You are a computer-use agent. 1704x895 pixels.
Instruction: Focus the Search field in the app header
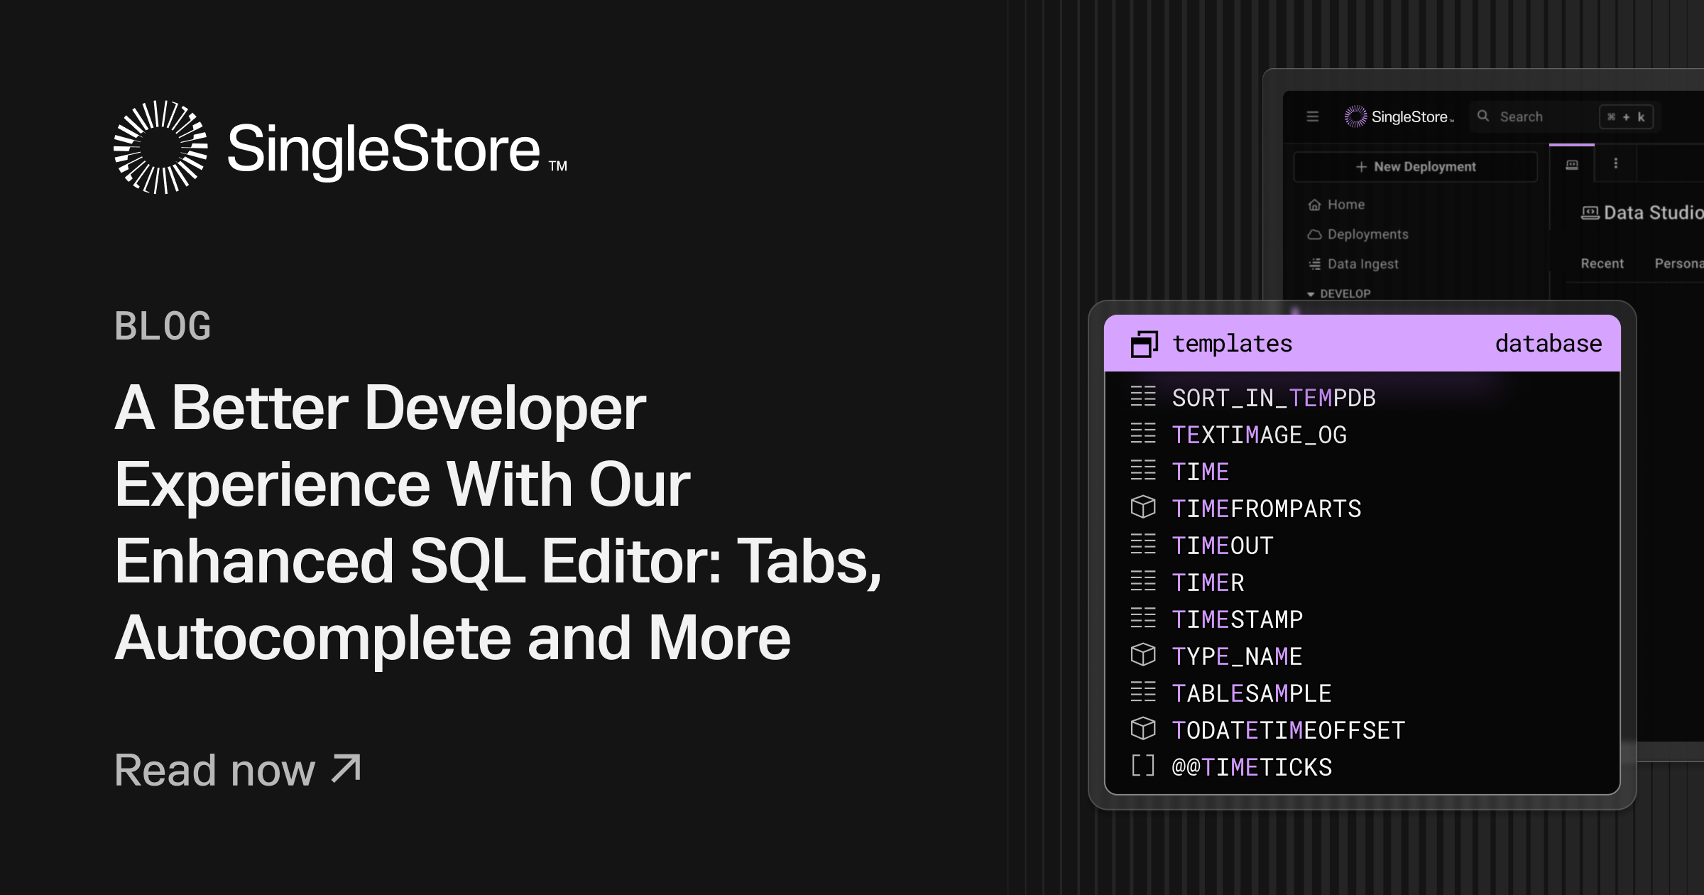[x=1565, y=116]
